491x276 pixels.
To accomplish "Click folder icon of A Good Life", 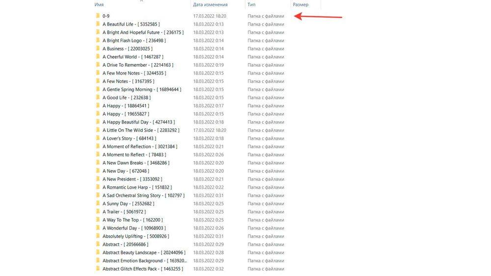I will [x=98, y=97].
